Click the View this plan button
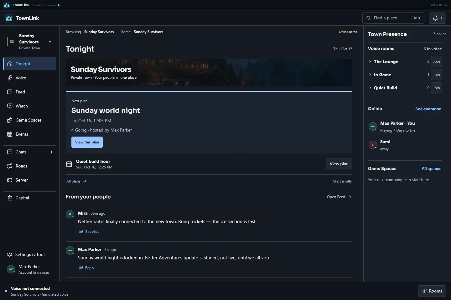The height and width of the screenshot is (300, 451). pos(87,142)
